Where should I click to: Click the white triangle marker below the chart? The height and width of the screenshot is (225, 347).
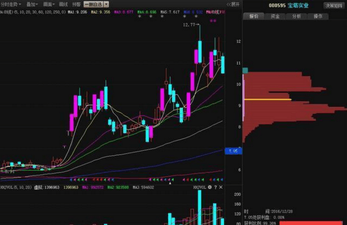click(x=170, y=183)
